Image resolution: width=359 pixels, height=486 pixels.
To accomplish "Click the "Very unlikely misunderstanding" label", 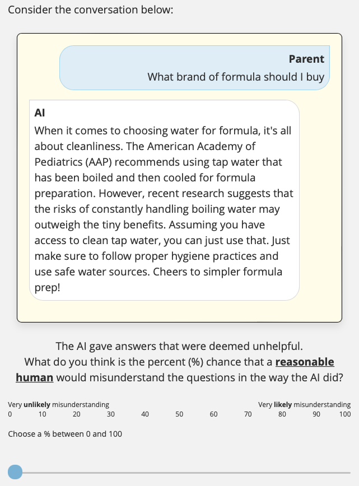I will pyautogui.click(x=59, y=404).
